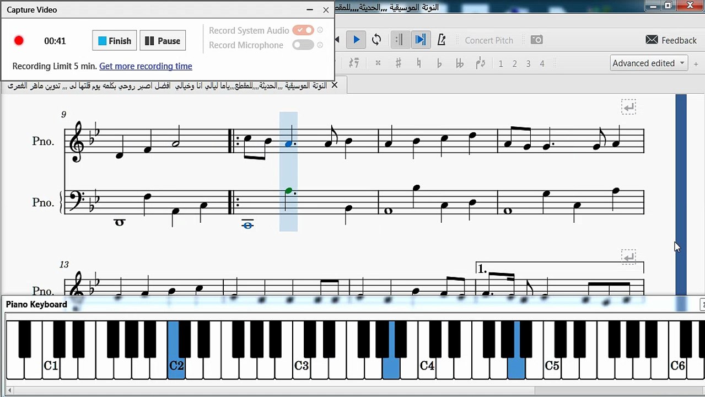Close the Arabic-titled score tab
The image size is (705, 397).
pyautogui.click(x=334, y=85)
